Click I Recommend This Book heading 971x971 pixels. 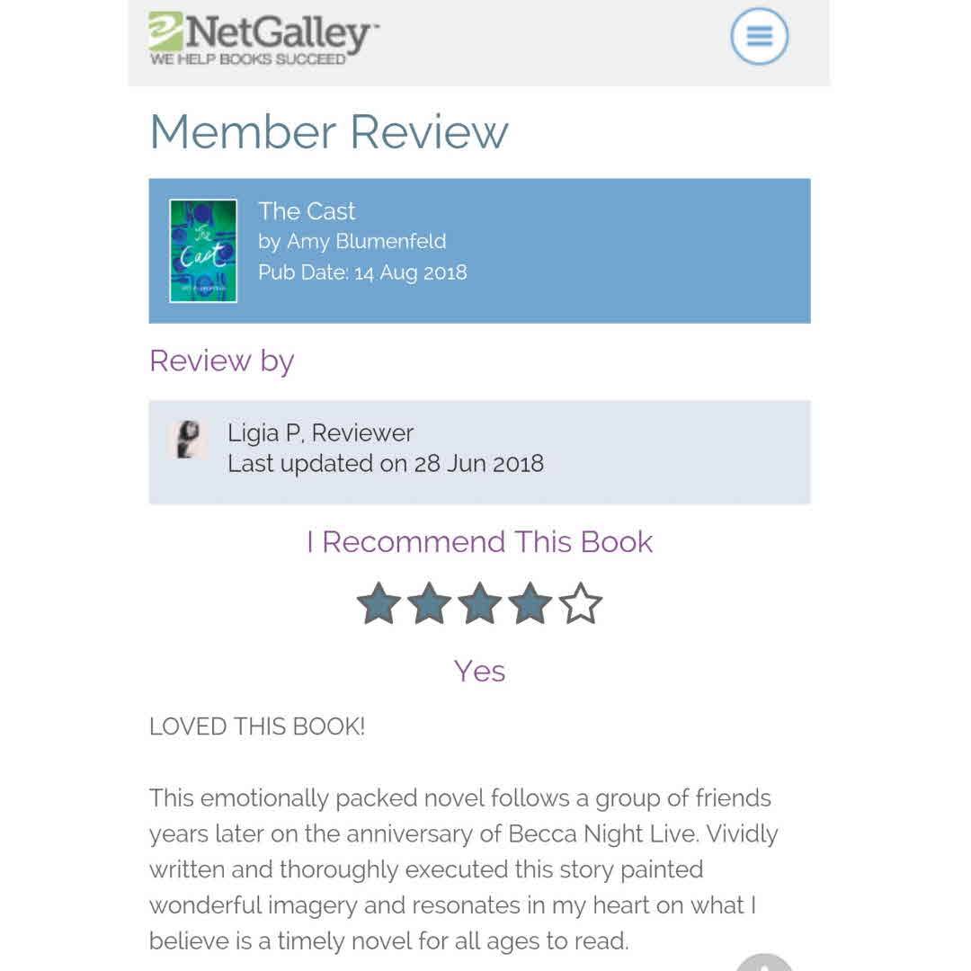[479, 542]
